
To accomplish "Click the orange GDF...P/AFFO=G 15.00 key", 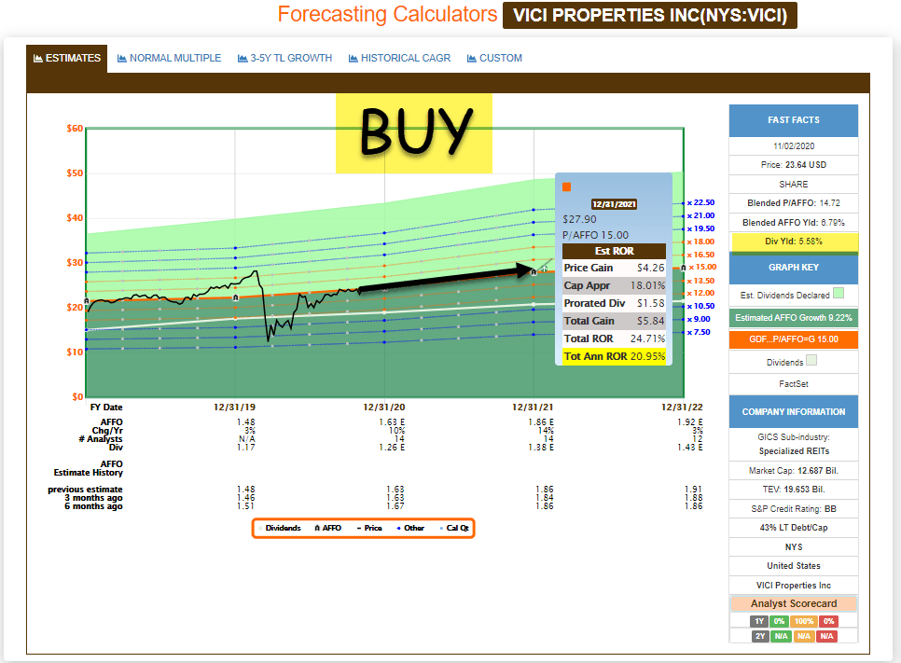I will click(794, 339).
